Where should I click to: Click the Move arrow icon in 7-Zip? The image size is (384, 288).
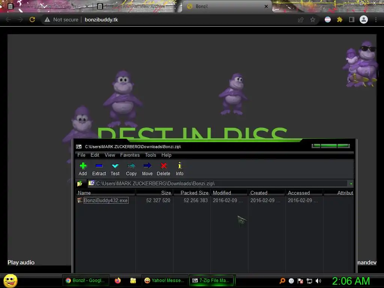147,169
